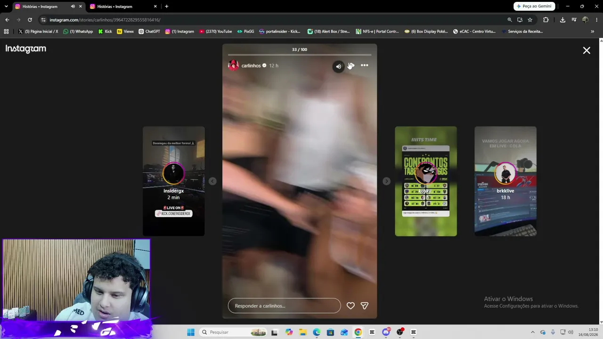603x339 pixels.
Task: Like the story with the heart icon
Action: [350, 306]
